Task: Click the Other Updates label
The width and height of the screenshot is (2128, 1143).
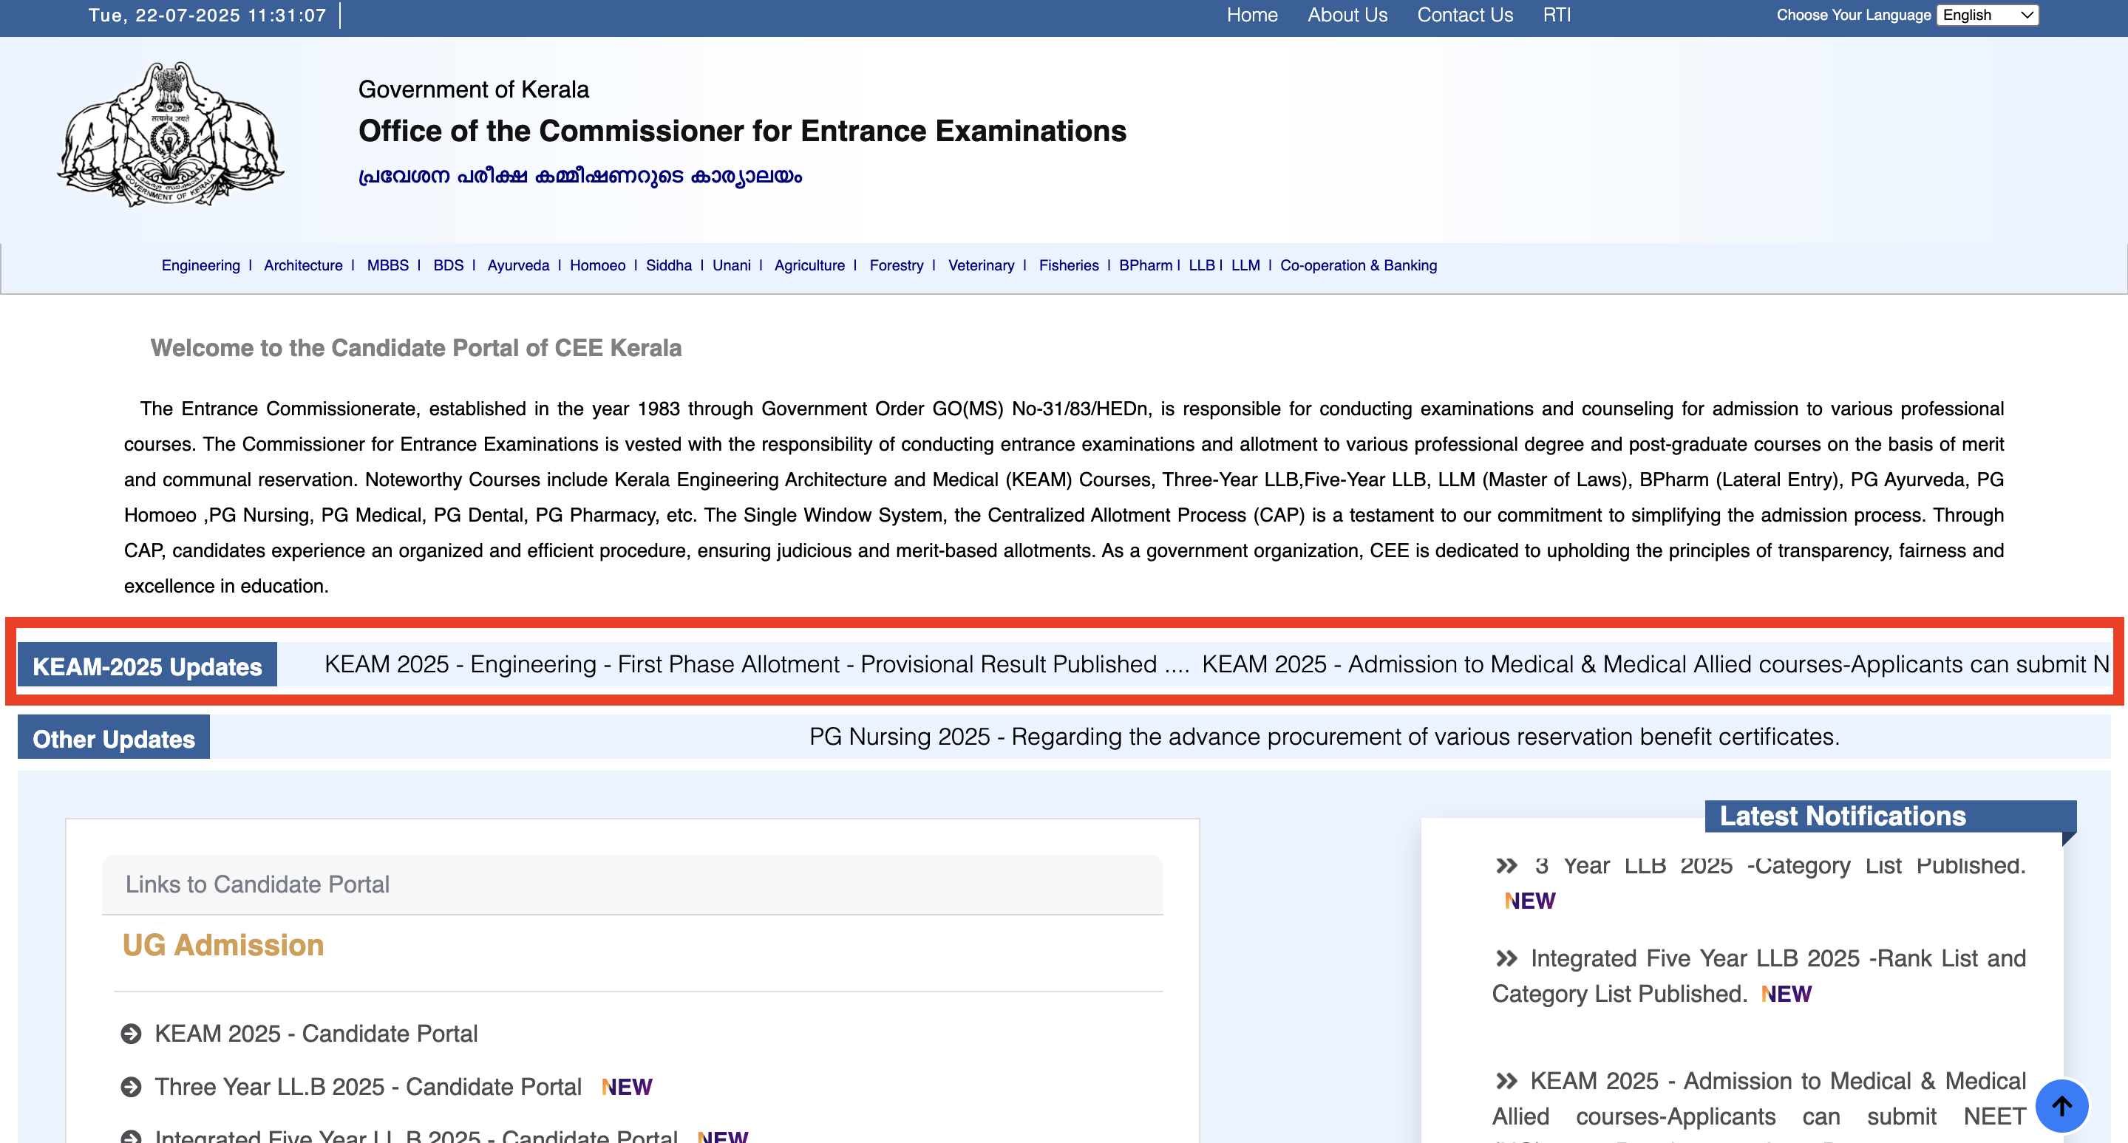Action: [x=113, y=737]
